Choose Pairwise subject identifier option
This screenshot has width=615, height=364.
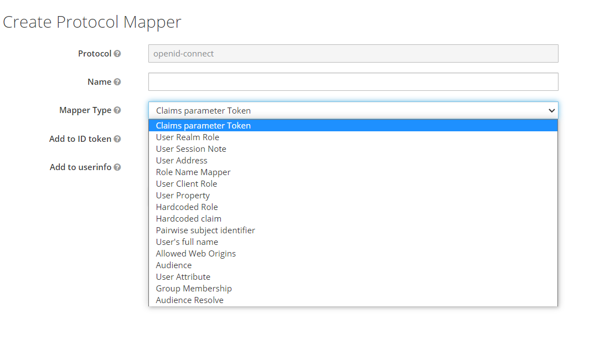coord(353,230)
